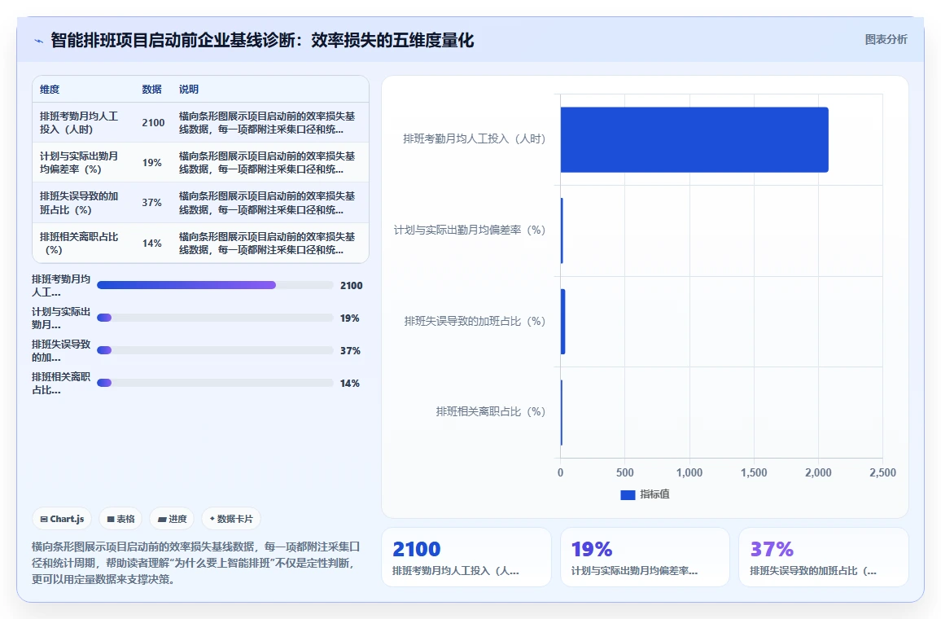Click the small blue icon beside the title
Screen dimensions: 941x619
tap(39, 41)
